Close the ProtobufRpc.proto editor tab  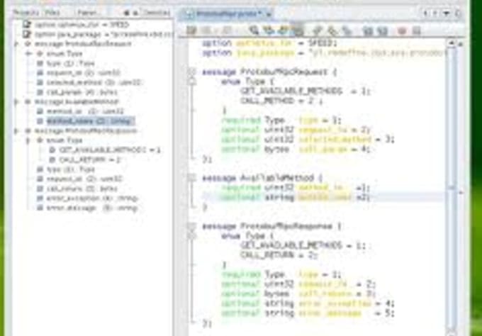[x=269, y=14]
